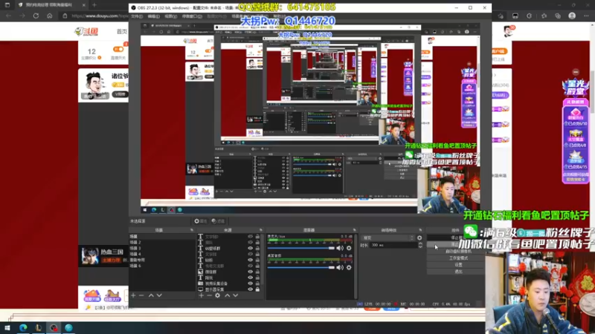
Task: Go back in the browser
Action: tap(8, 16)
